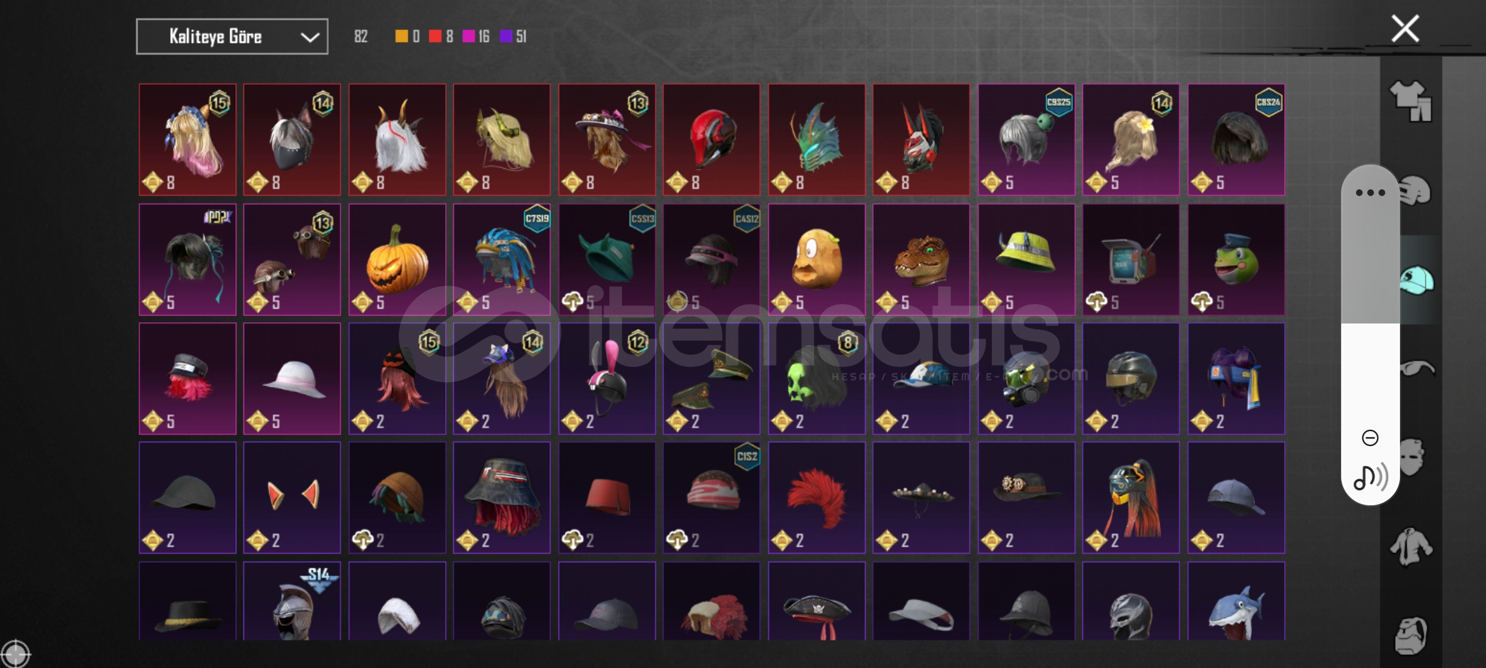Select the shark head item
This screenshot has width=1486, height=668.
(x=1236, y=601)
